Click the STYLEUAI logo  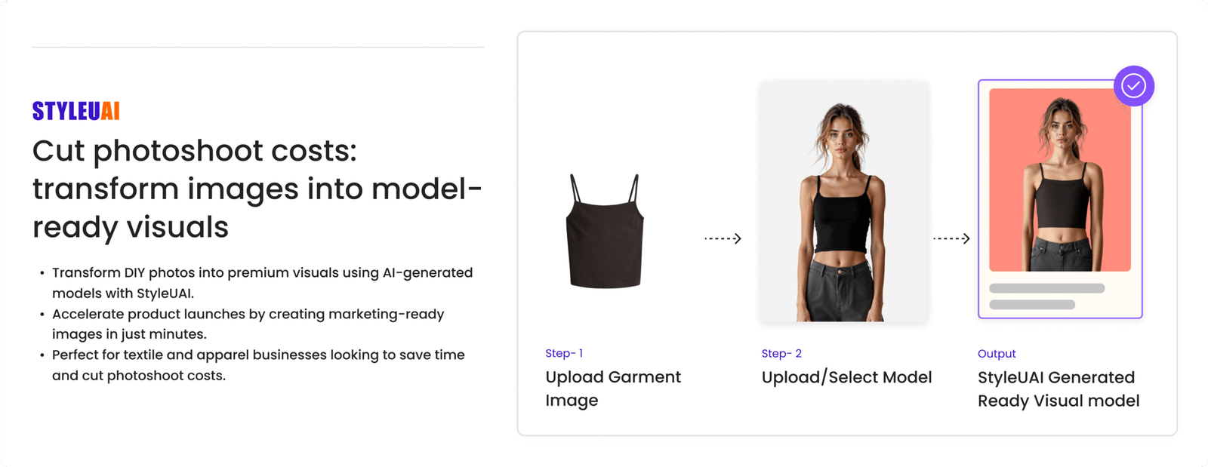tap(76, 112)
